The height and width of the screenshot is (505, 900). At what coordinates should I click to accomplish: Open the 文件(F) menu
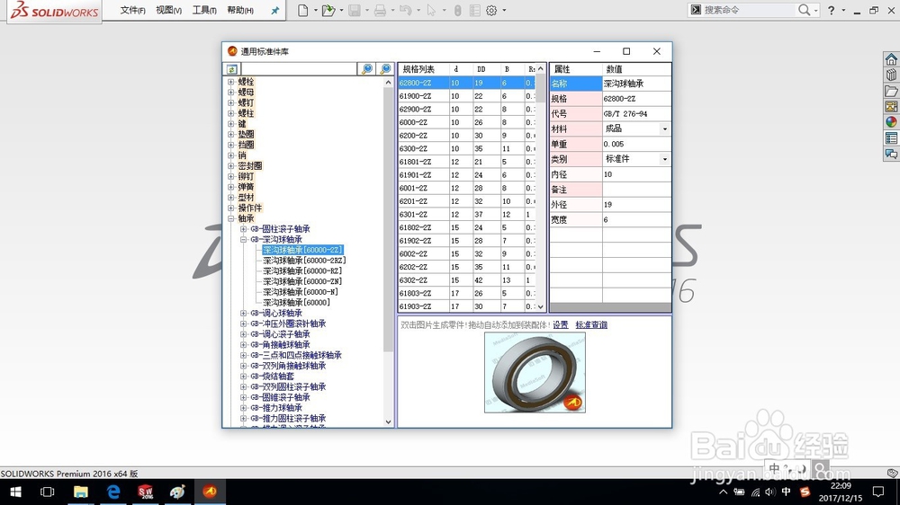[x=132, y=10]
